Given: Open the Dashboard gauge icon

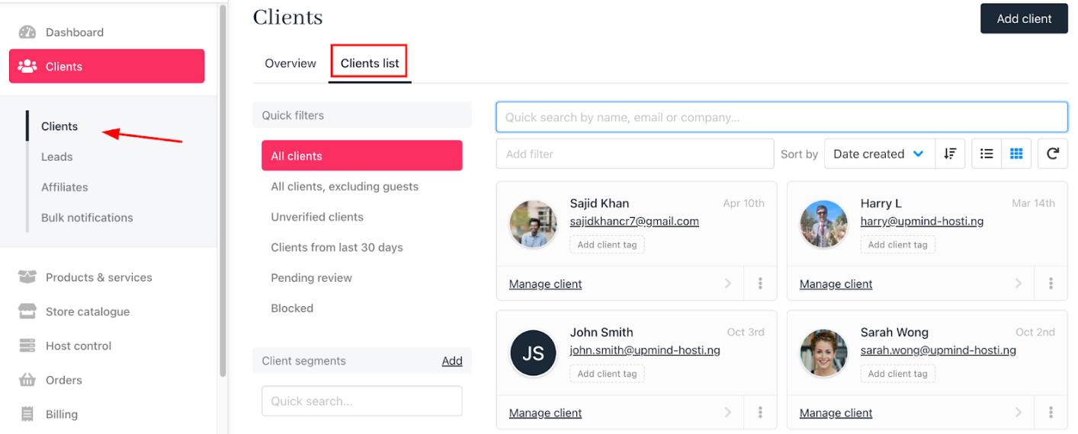Looking at the screenshot, I should click(x=27, y=32).
